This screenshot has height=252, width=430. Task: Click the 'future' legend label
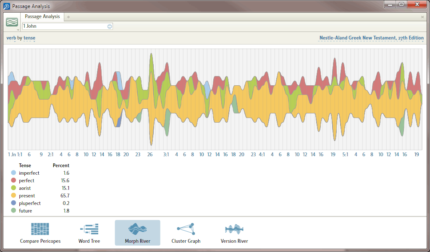click(25, 211)
